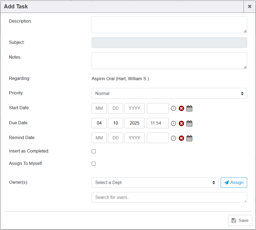
Task: Open the Remind Date calendar picker
Action: coord(189,138)
